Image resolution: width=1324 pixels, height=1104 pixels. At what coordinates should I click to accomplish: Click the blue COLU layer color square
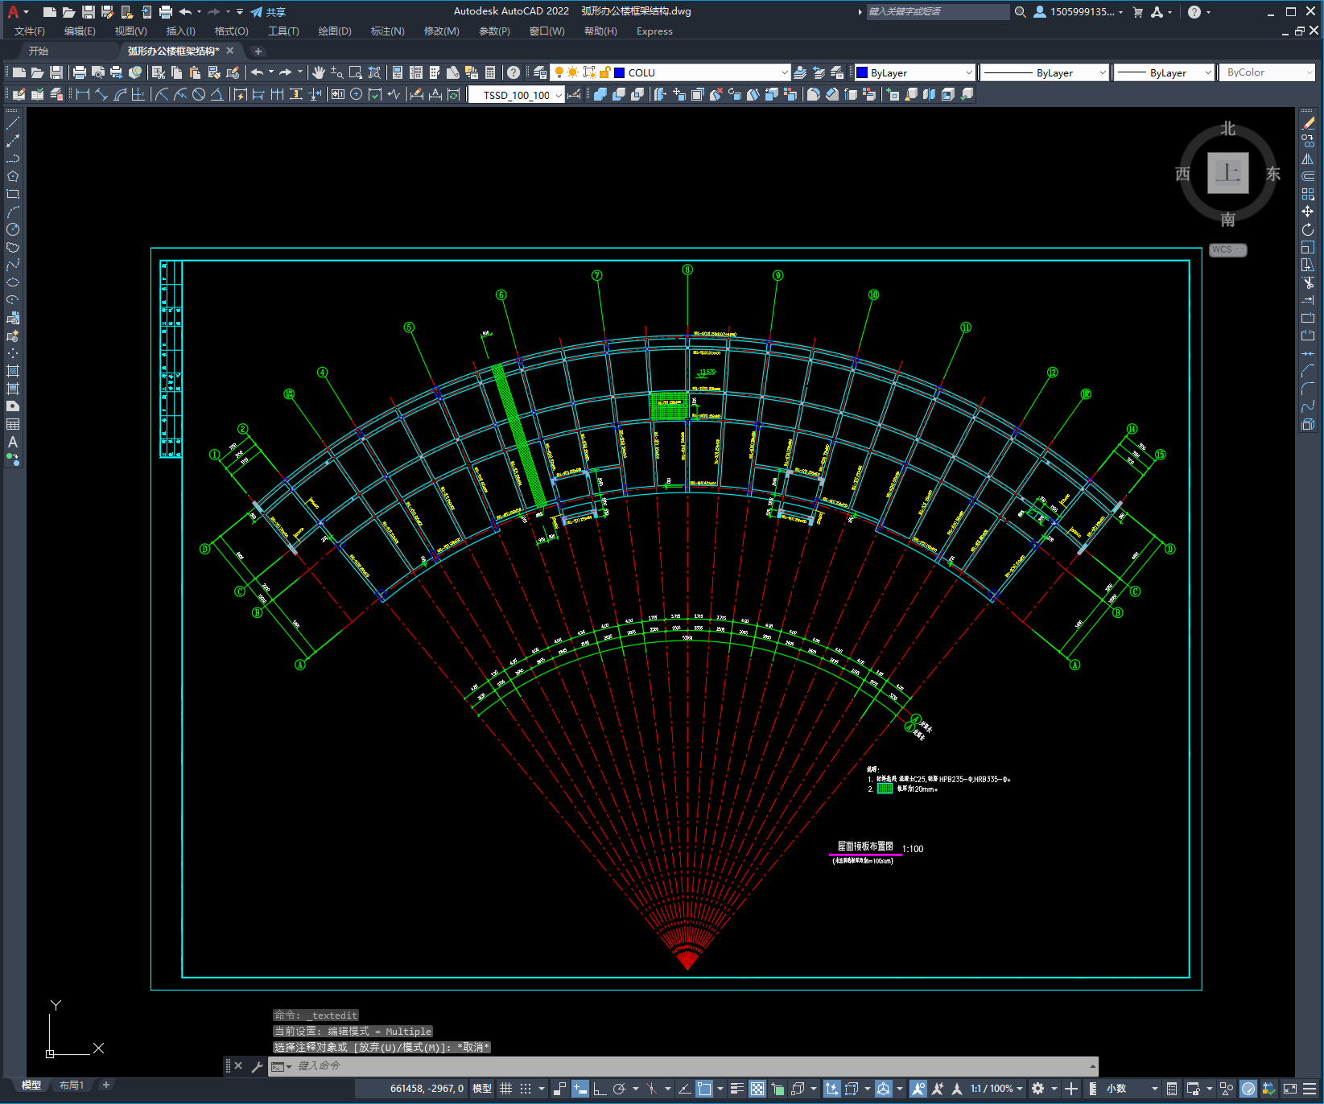click(x=620, y=72)
